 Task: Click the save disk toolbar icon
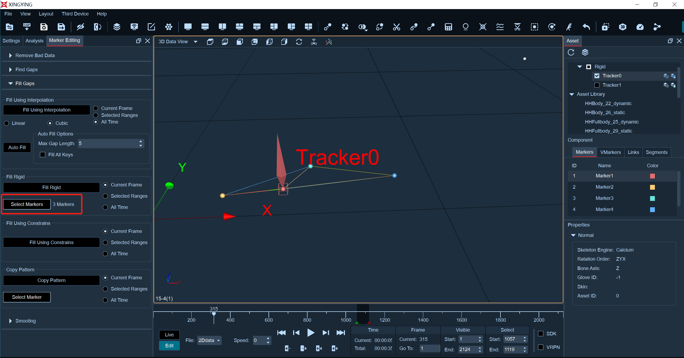(x=44, y=27)
